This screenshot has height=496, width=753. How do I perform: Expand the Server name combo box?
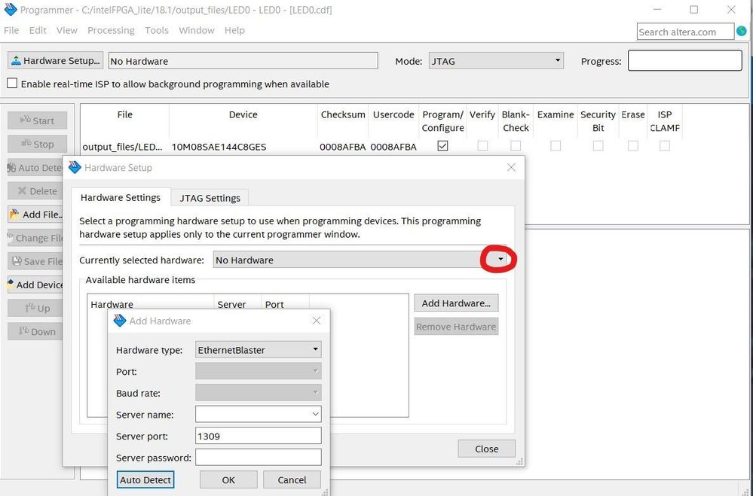click(316, 414)
